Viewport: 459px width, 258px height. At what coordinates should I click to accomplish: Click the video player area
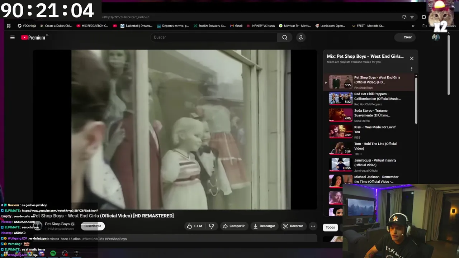(x=175, y=129)
